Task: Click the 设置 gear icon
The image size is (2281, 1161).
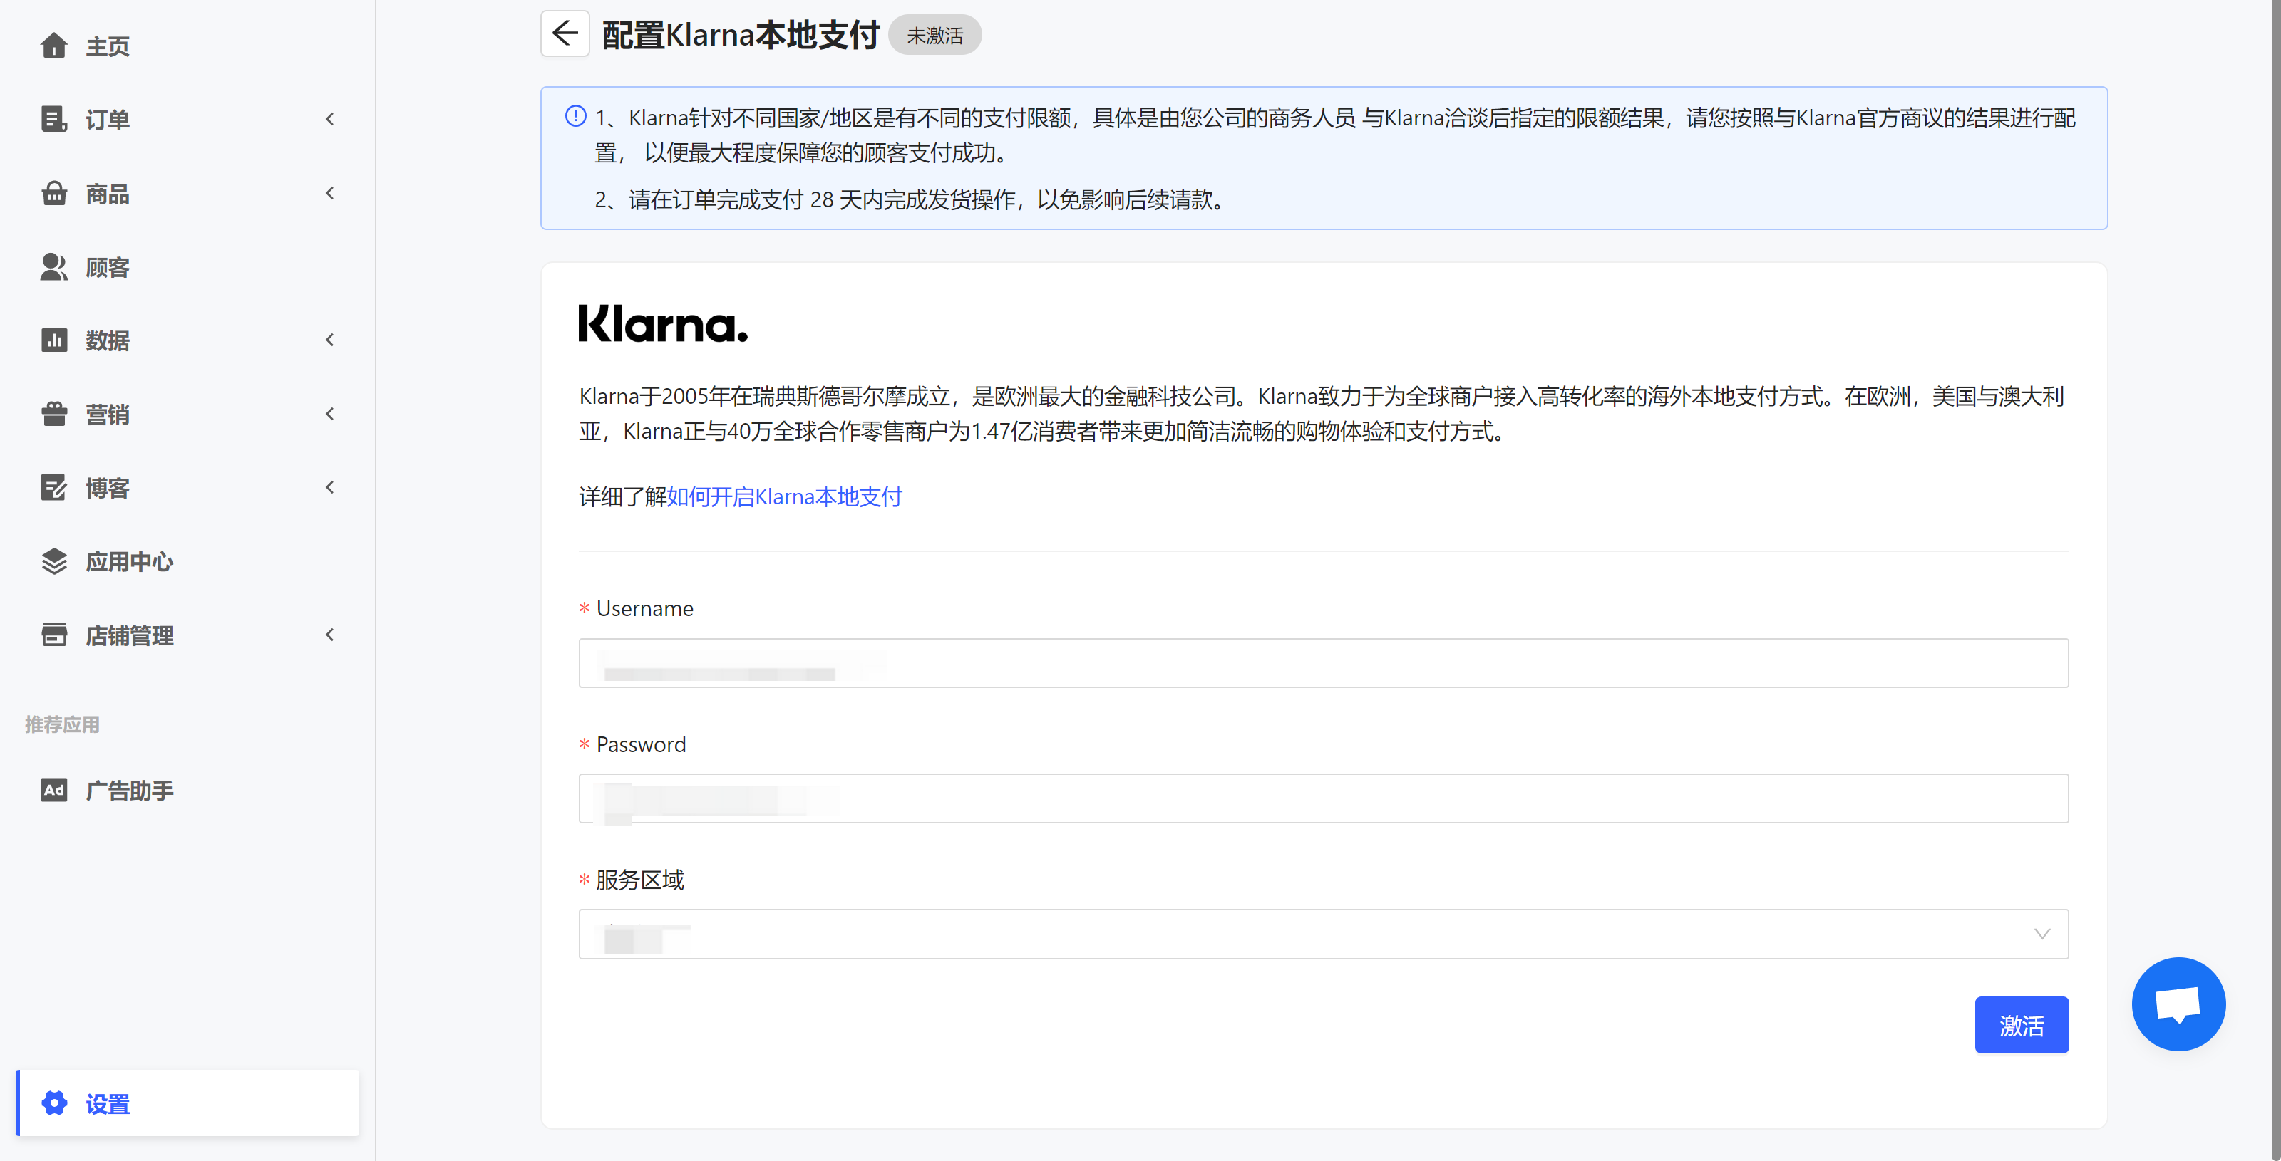Action: coord(54,1103)
